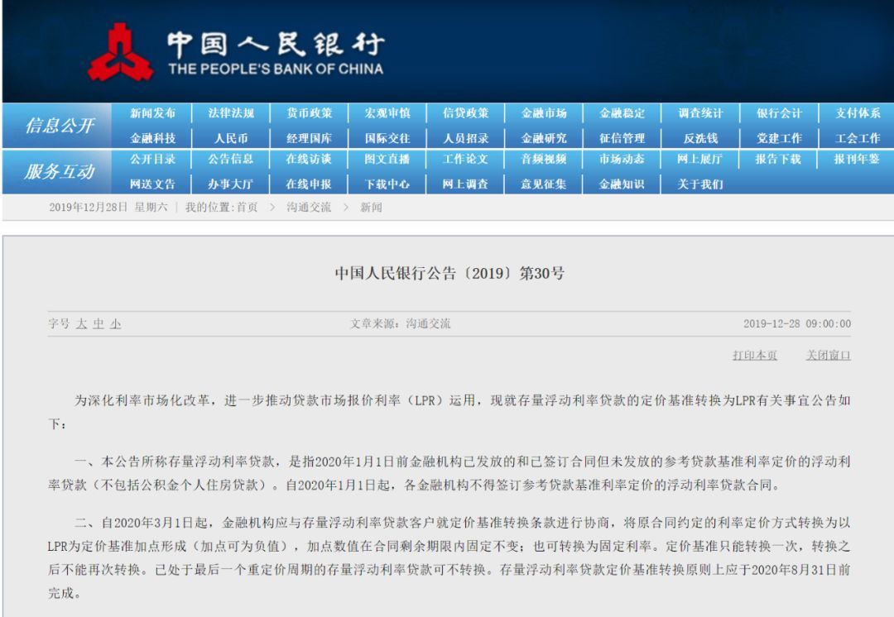Open 网上展厅 navigation link
The width and height of the screenshot is (894, 617).
tap(701, 159)
